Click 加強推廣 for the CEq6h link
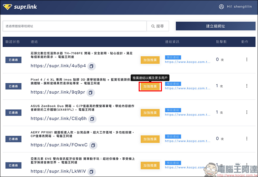The height and width of the screenshot is (177, 258). (150, 113)
